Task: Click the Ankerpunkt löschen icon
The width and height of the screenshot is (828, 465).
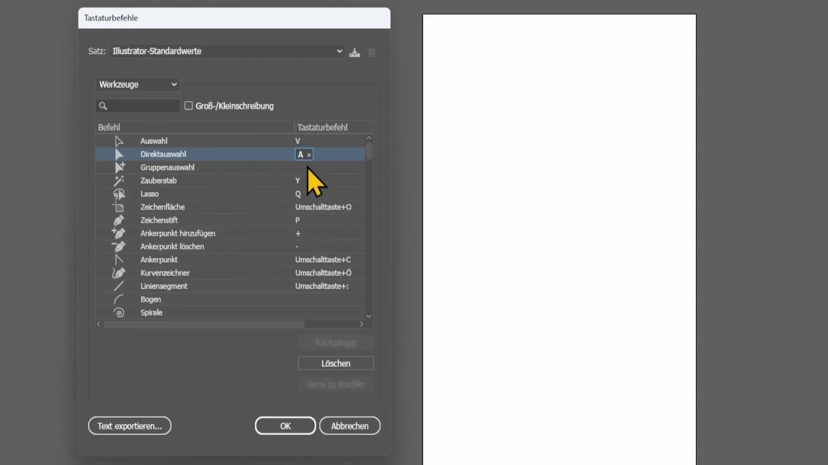Action: [x=119, y=246]
